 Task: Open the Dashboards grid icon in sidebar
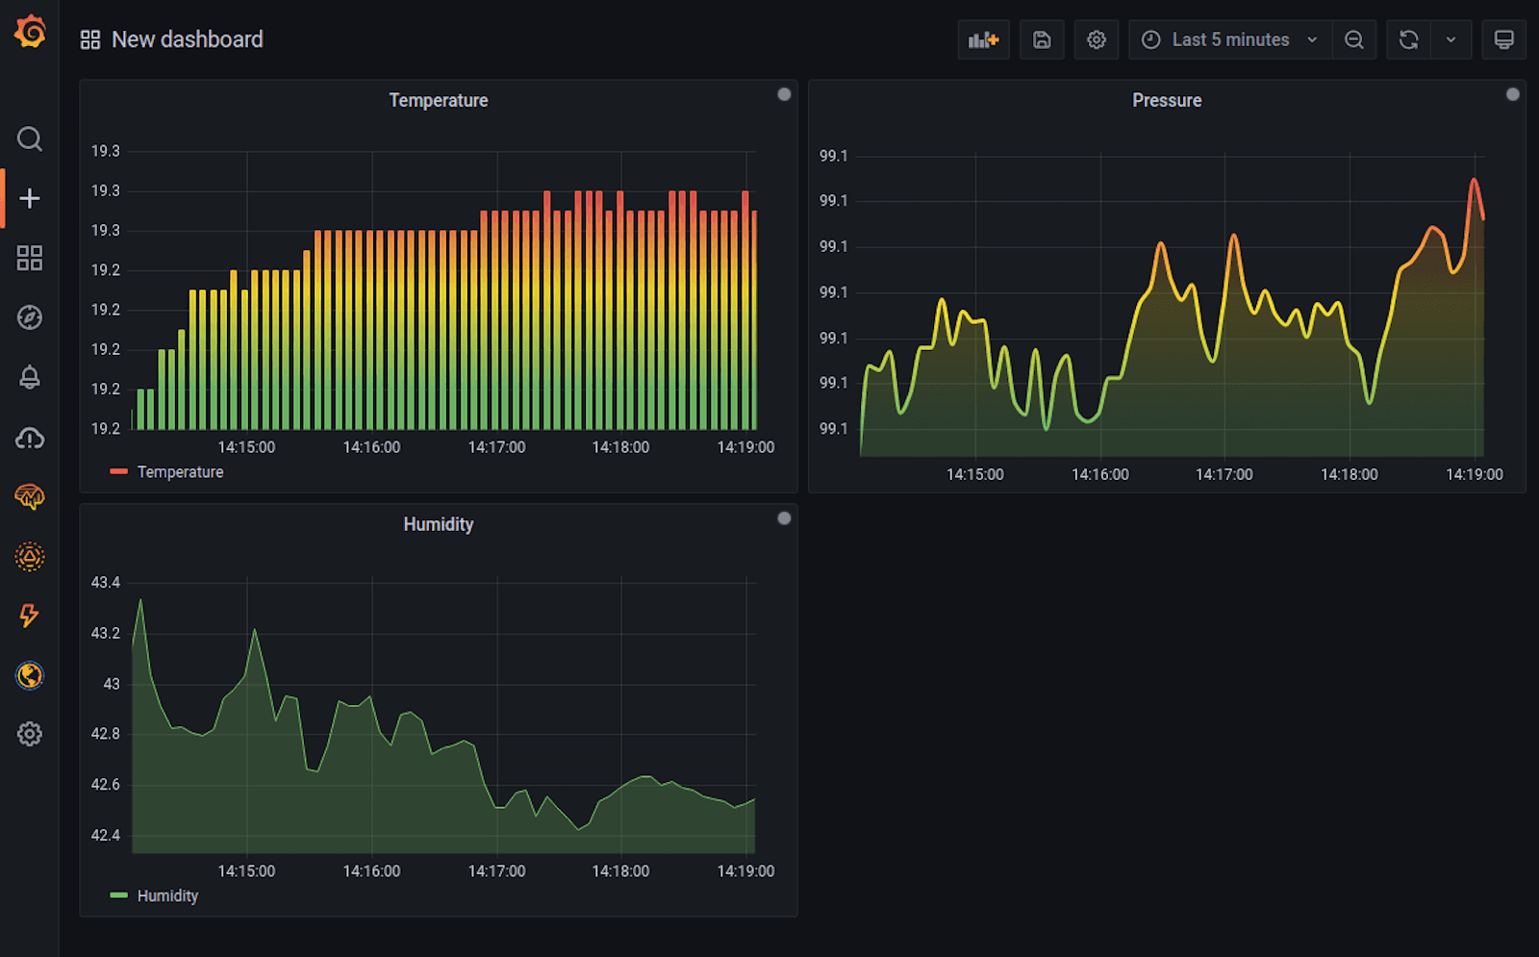coord(30,258)
